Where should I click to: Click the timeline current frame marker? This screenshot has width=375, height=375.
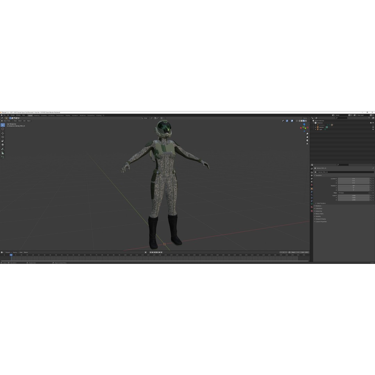11,255
